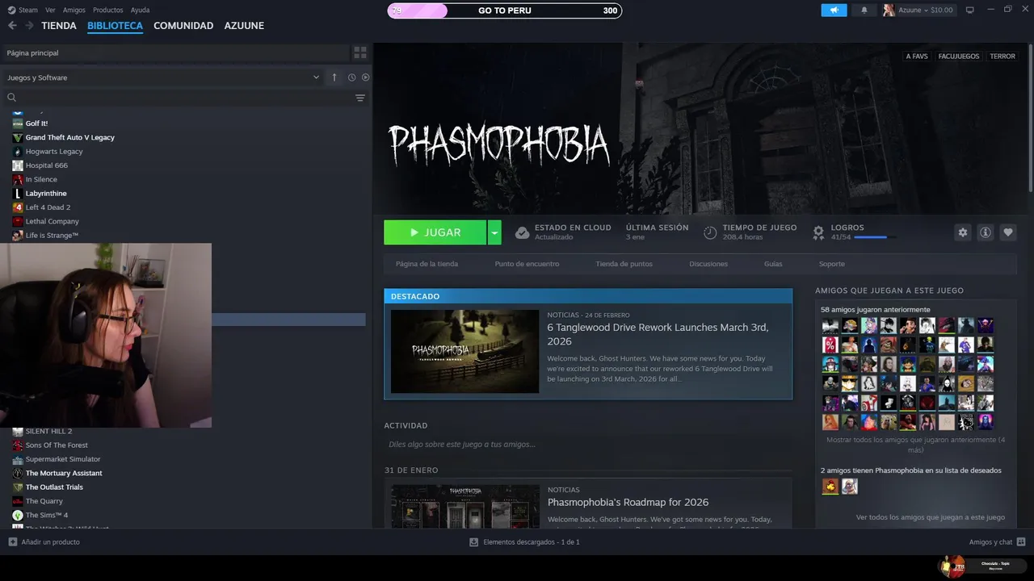This screenshot has width=1034, height=581.
Task: Open Discusiones link
Action: pyautogui.click(x=708, y=264)
